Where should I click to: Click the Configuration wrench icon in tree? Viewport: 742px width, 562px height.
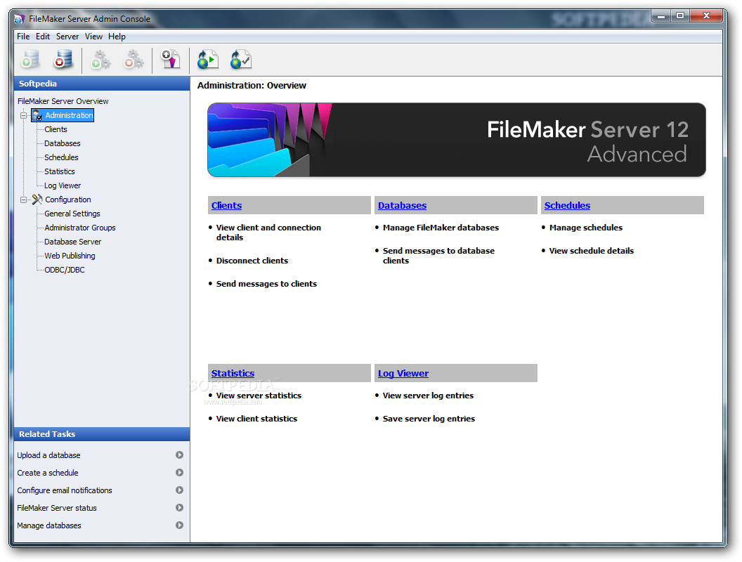[x=37, y=200]
